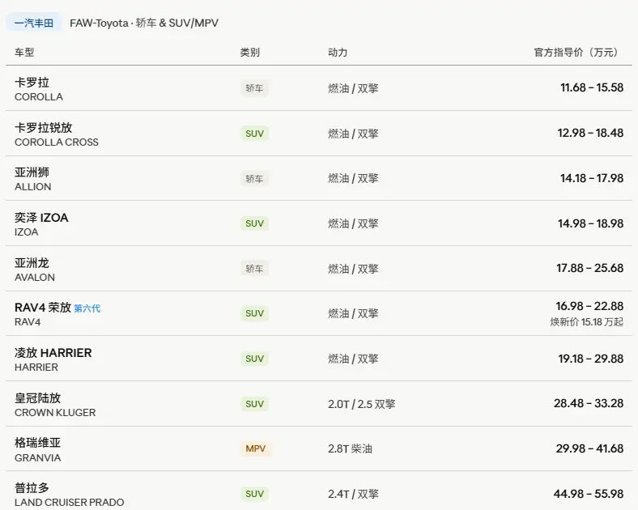Select the 2.0T / 2.5 双擎 powertrain cell
The width and height of the screenshot is (638, 510).
tap(362, 404)
